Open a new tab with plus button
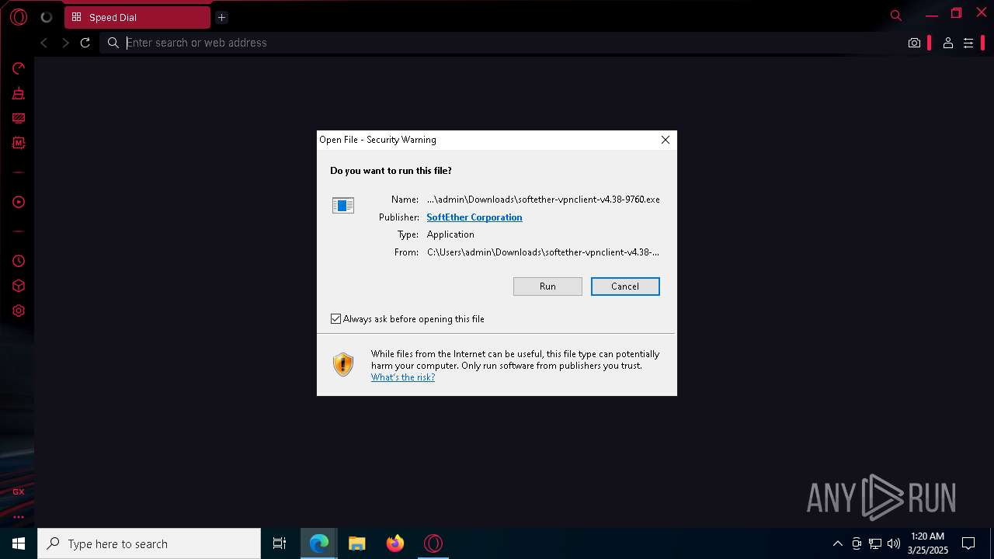Image resolution: width=994 pixels, height=559 pixels. point(221,17)
